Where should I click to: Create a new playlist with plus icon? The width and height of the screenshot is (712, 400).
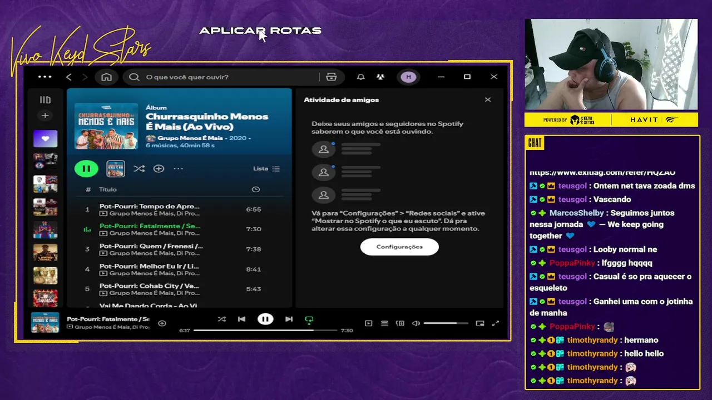click(x=45, y=116)
